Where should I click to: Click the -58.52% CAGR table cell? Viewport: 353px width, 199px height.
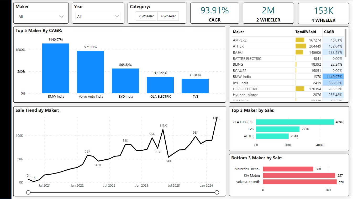click(333, 89)
